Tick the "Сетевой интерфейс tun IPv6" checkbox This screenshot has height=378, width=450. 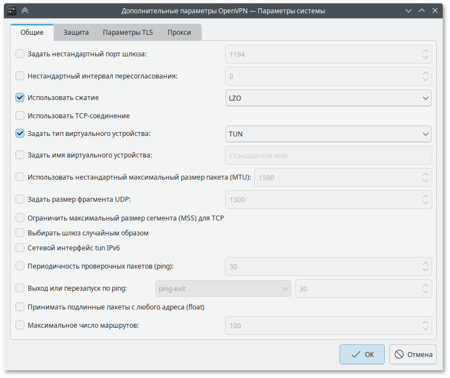(x=20, y=248)
